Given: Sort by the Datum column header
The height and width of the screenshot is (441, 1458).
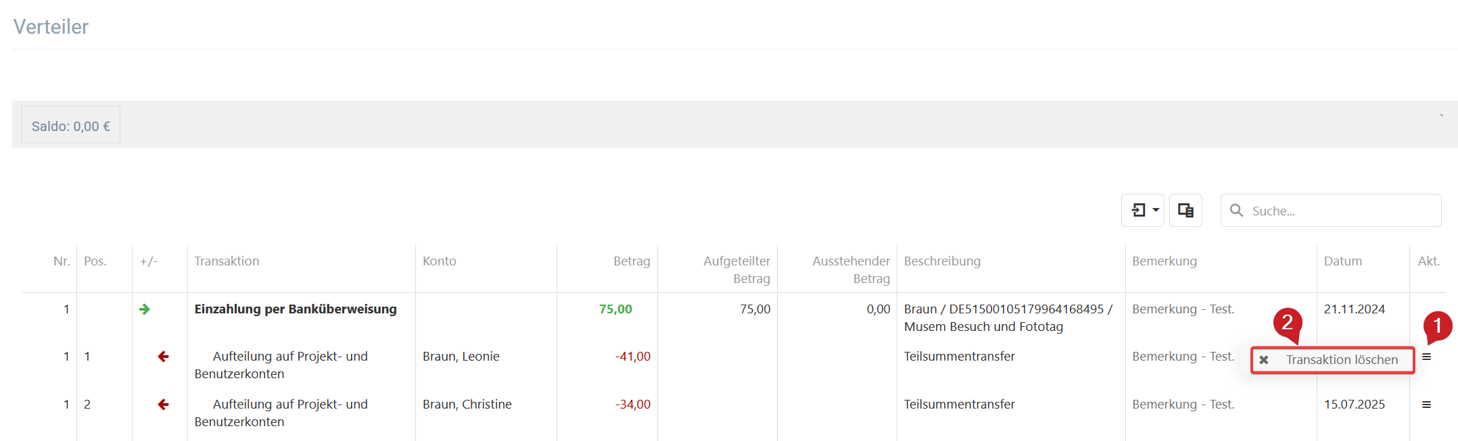Looking at the screenshot, I should coord(1342,261).
